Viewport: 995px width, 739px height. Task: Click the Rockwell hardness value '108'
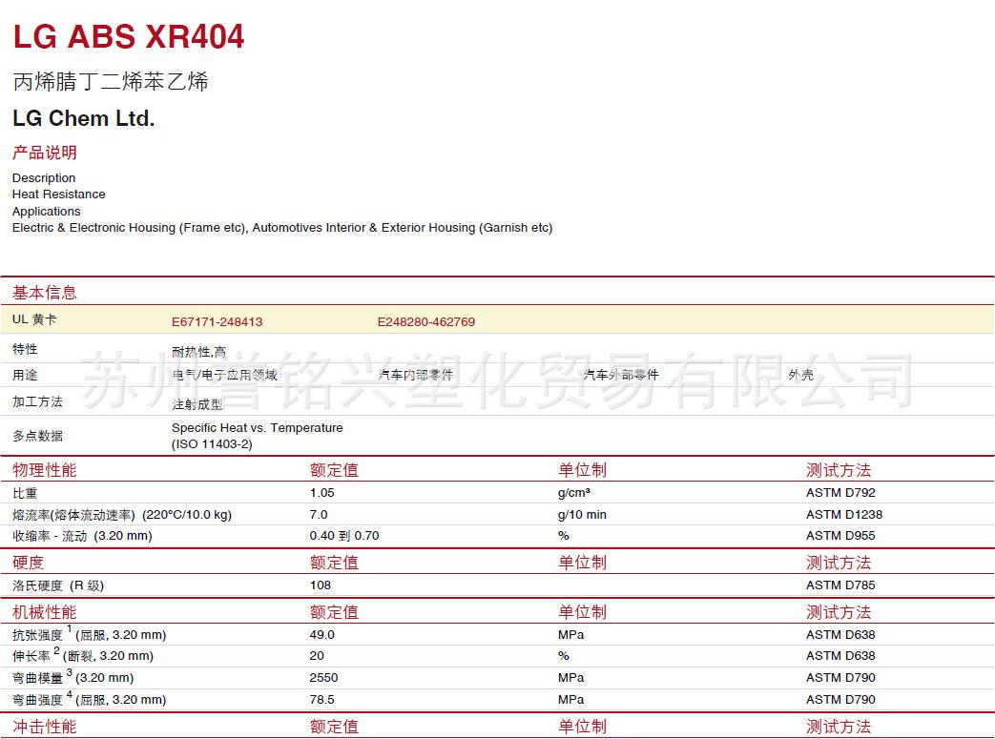[x=321, y=585]
